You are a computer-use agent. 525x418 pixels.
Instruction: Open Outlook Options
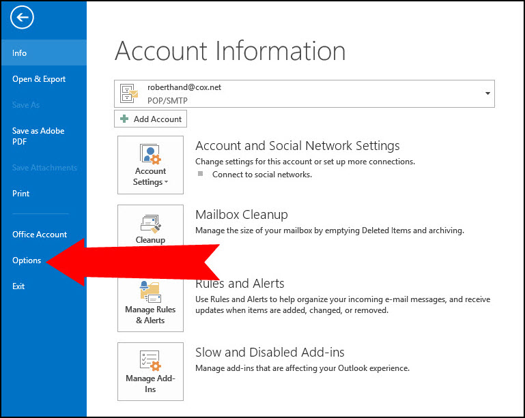coord(27,260)
